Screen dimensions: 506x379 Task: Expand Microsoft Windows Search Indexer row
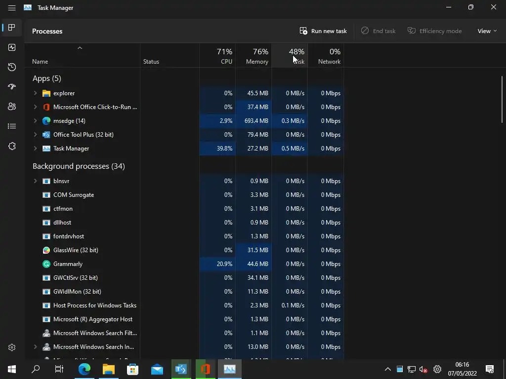click(35, 347)
